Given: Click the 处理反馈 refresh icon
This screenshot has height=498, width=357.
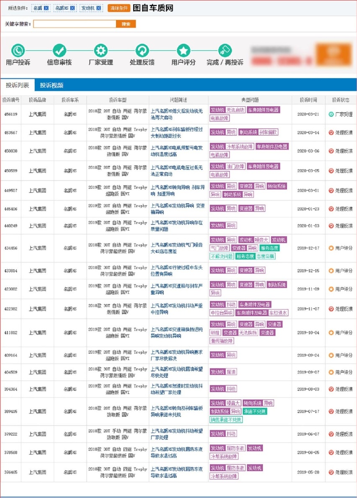Looking at the screenshot, I should (142, 51).
